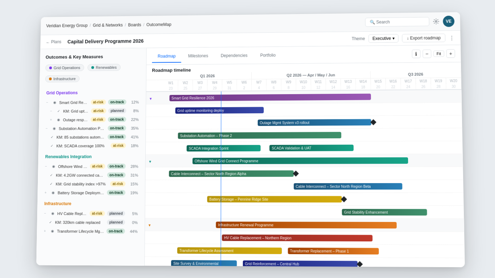The image size is (495, 278).
Task: Click the target icon beside Substation Automation
Action: pyautogui.click(x=54, y=128)
